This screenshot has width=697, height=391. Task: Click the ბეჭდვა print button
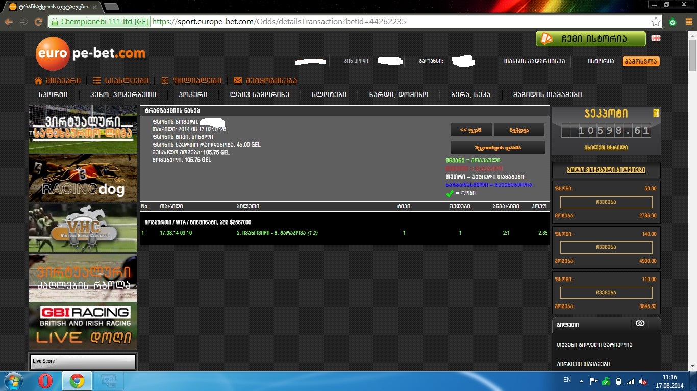coord(519,130)
